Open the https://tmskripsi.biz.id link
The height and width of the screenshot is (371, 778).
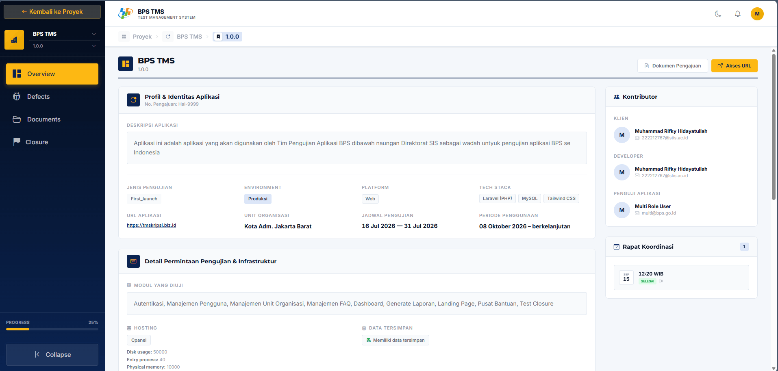pos(151,225)
